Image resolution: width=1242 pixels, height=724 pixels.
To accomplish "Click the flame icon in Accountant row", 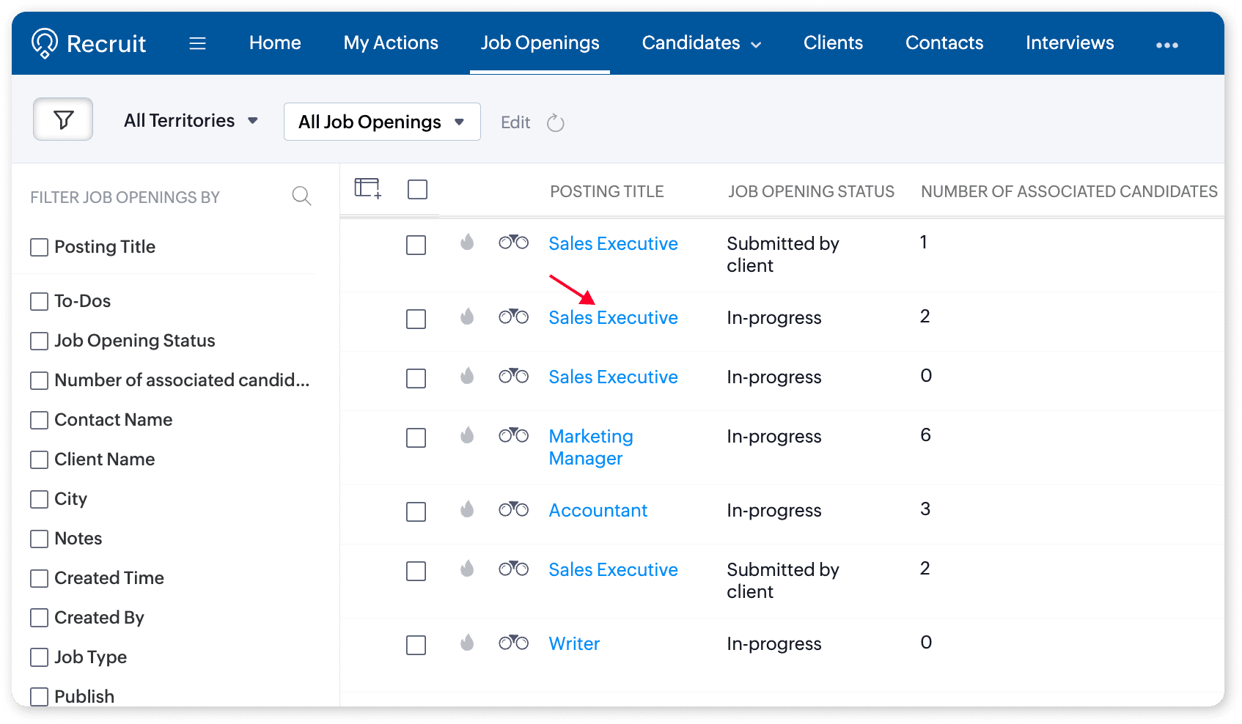I will [x=467, y=509].
